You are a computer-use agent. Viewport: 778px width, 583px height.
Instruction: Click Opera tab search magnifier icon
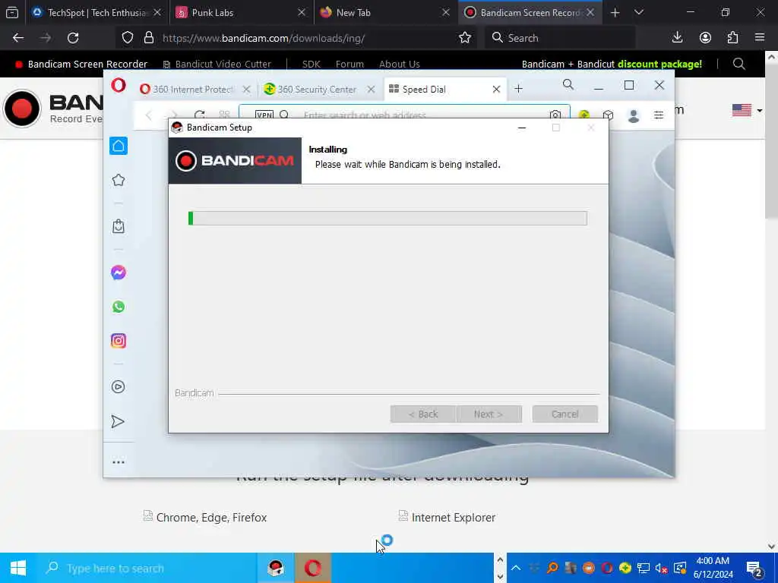(x=568, y=85)
